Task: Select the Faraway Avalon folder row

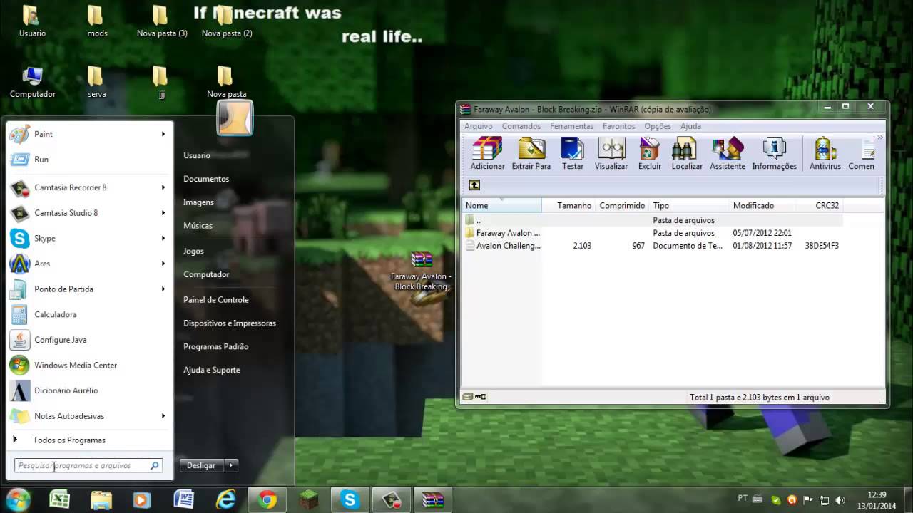Action: [x=653, y=233]
